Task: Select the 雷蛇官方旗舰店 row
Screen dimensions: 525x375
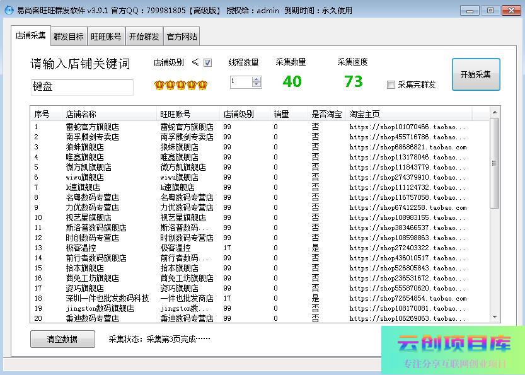Action: 91,127
